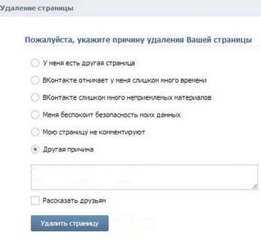Enable the "Рассказать друзьям" checkbox
The width and height of the screenshot is (261, 246).
click(35, 201)
